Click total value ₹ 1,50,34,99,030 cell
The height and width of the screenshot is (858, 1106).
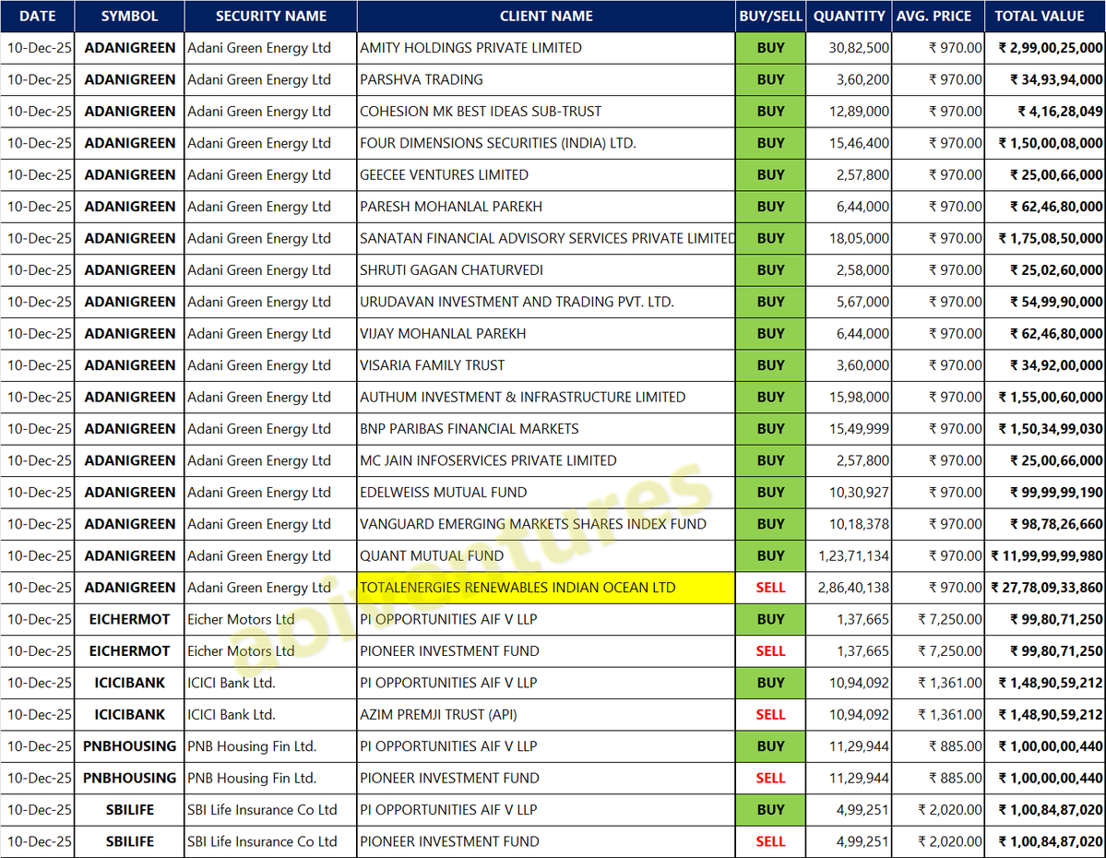pos(1044,429)
